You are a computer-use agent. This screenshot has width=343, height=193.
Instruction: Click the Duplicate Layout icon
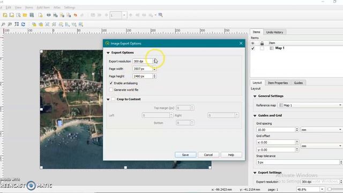(12, 15)
